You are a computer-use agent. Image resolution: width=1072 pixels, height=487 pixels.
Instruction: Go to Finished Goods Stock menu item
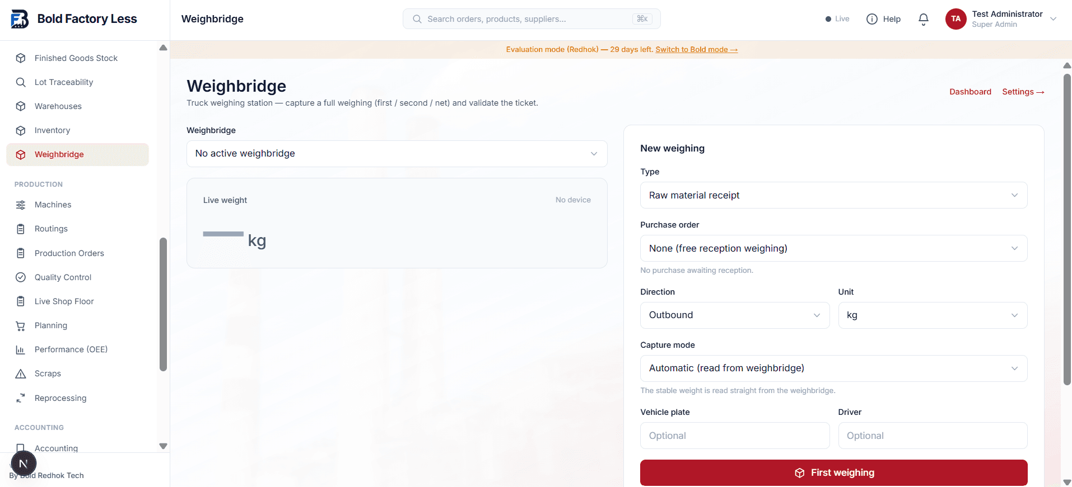(x=77, y=58)
